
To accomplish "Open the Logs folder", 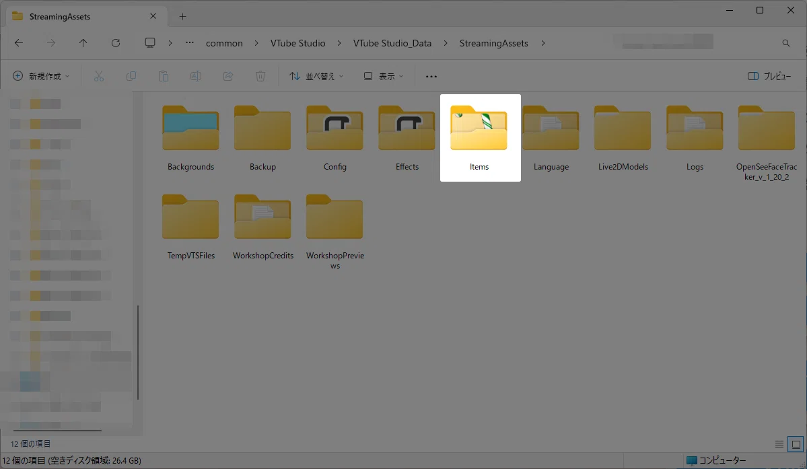I will tap(695, 138).
